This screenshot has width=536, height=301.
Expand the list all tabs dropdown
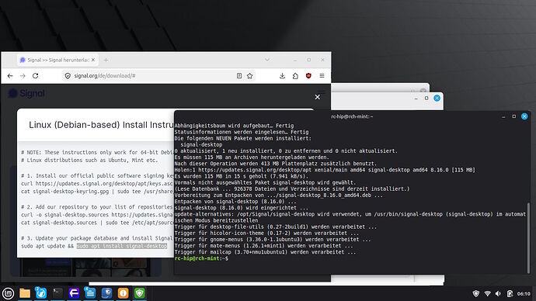pos(267,60)
